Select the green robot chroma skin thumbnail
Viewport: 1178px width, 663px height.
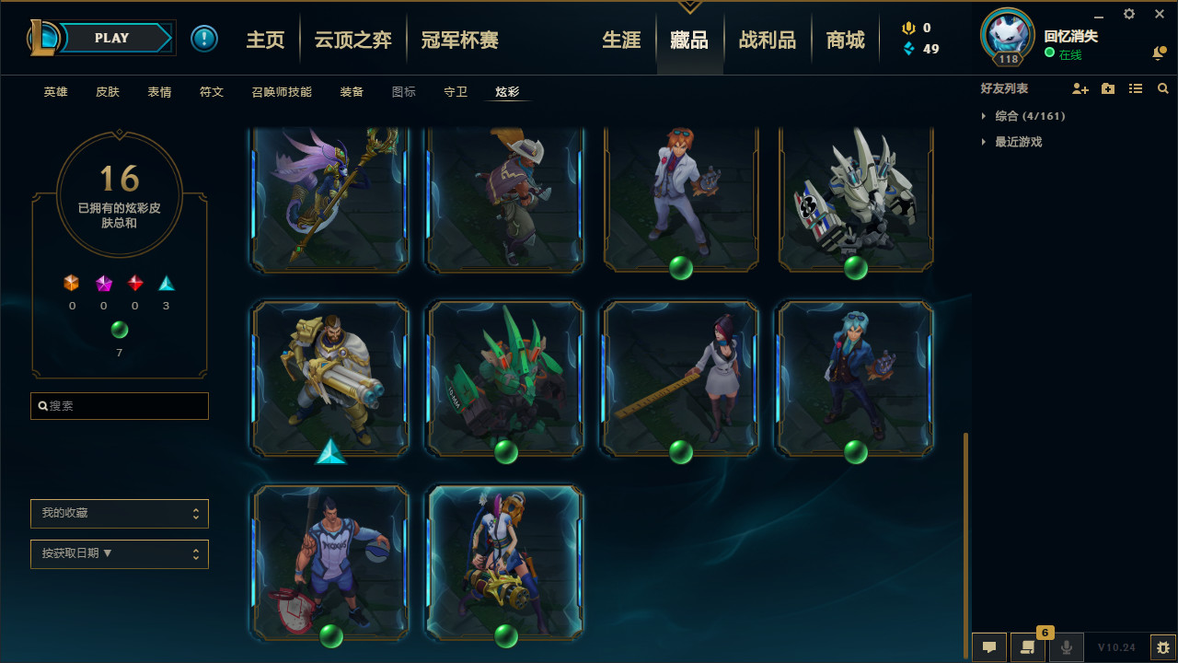(x=505, y=379)
